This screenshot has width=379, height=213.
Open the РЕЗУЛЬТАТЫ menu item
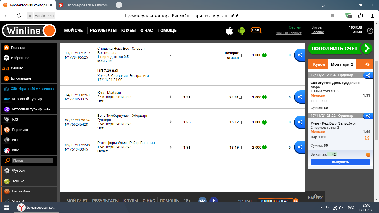coord(103,31)
